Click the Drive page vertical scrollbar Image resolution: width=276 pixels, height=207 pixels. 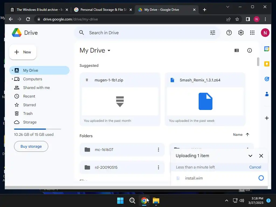tap(258, 62)
